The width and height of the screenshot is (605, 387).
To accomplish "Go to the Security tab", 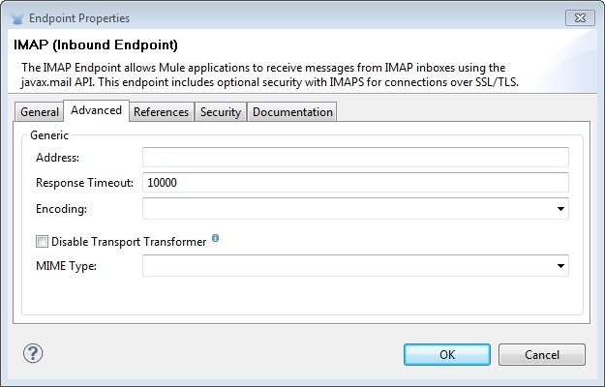I will [220, 112].
